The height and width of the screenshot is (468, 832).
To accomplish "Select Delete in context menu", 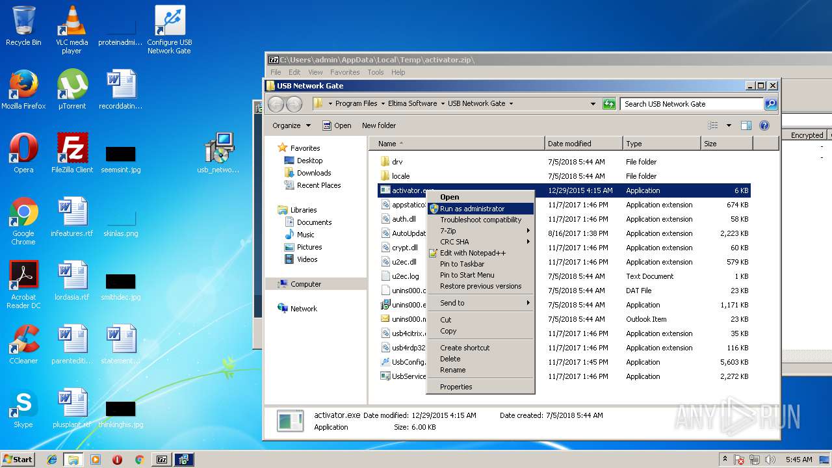I will [480, 359].
